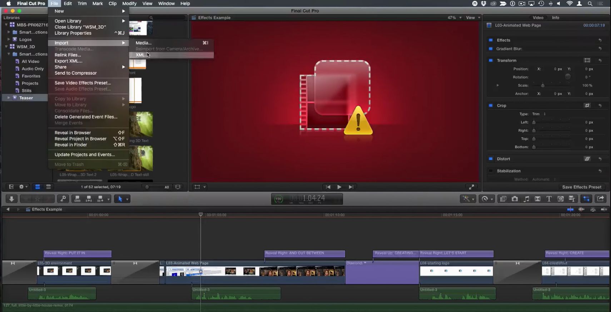This screenshot has height=312, width=611.
Task: Toggle the Crop checkbox
Action: pos(491,105)
